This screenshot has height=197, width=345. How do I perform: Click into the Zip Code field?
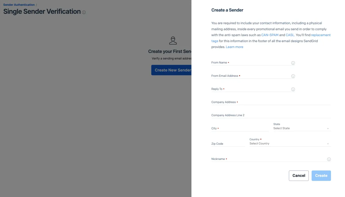(x=228, y=144)
